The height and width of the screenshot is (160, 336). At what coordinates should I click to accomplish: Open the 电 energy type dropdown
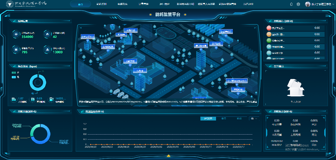[254, 118]
